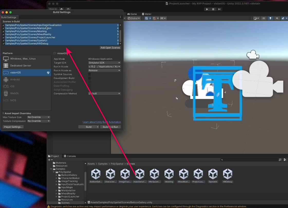Open the Learn about Unity Build Automation link
This screenshot has width=288, height=208.
tap(102, 122)
